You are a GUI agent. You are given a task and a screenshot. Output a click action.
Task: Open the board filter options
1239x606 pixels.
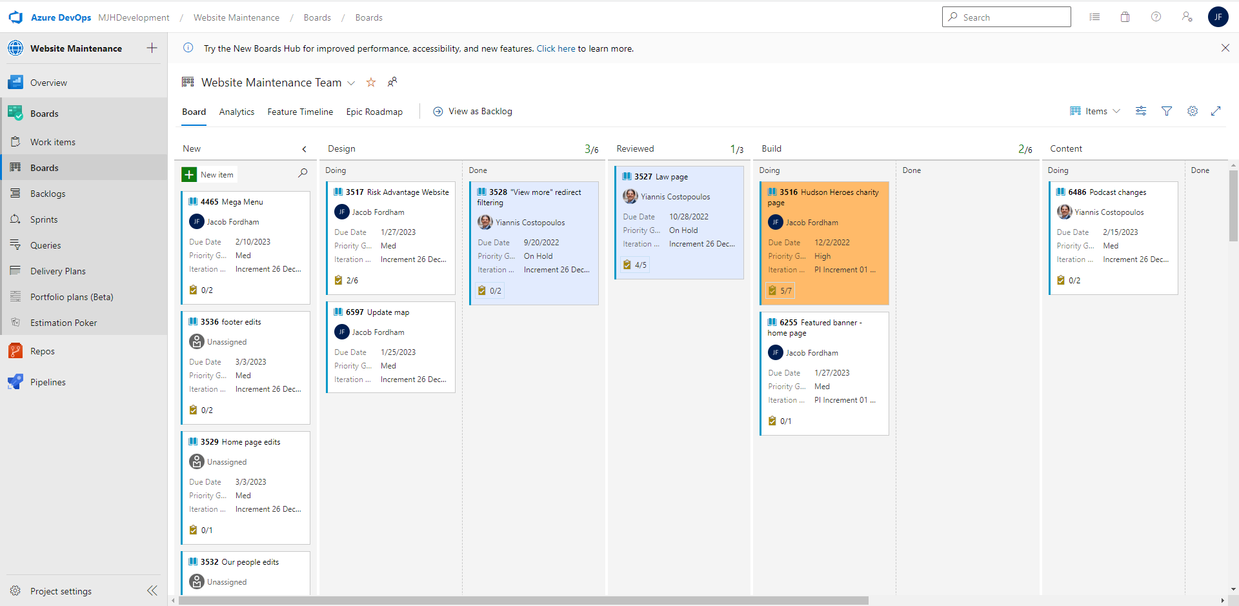pos(1167,111)
